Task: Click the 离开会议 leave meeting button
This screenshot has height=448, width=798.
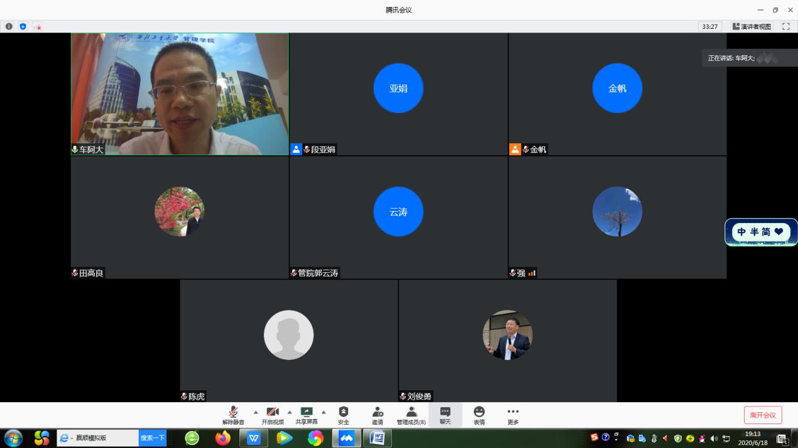Action: point(763,415)
